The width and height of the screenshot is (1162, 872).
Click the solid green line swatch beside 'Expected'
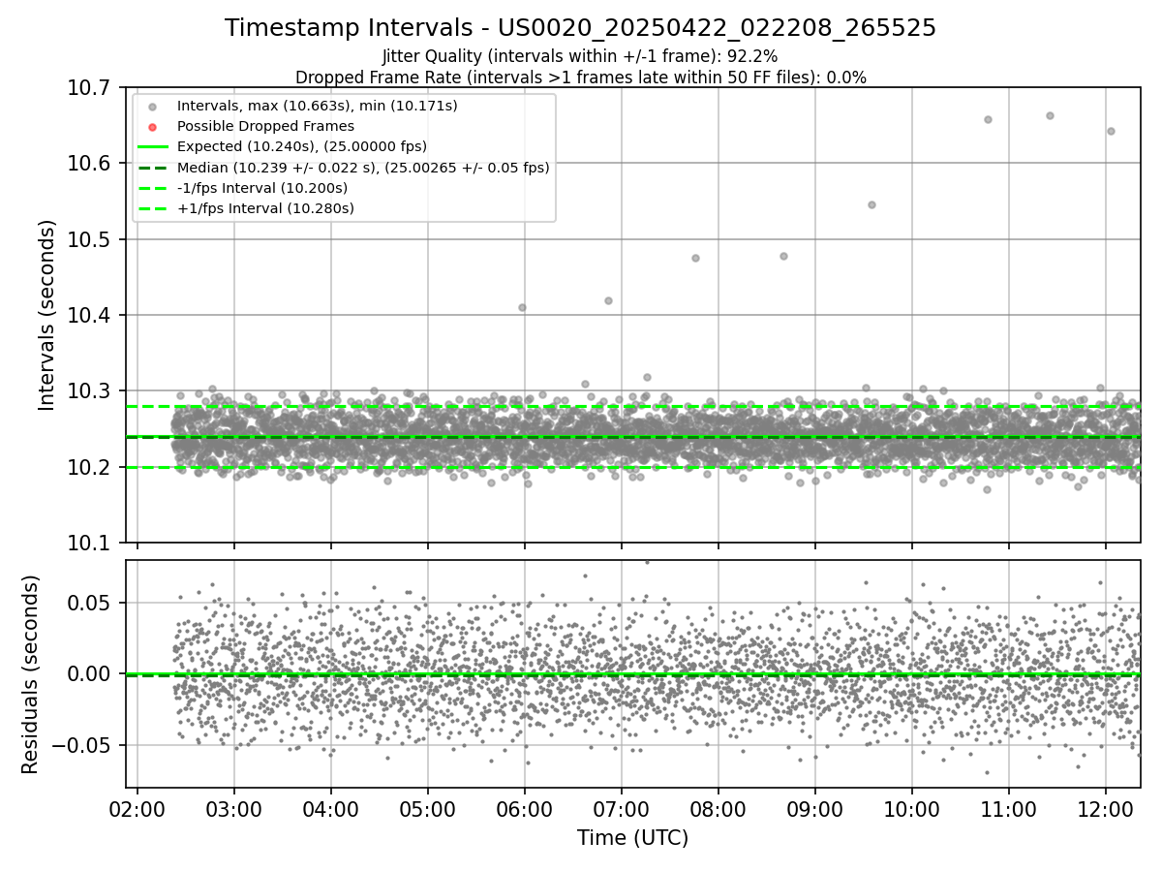152,146
